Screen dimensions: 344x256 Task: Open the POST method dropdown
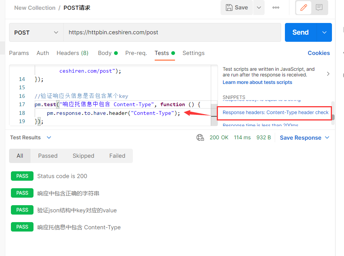(36, 32)
